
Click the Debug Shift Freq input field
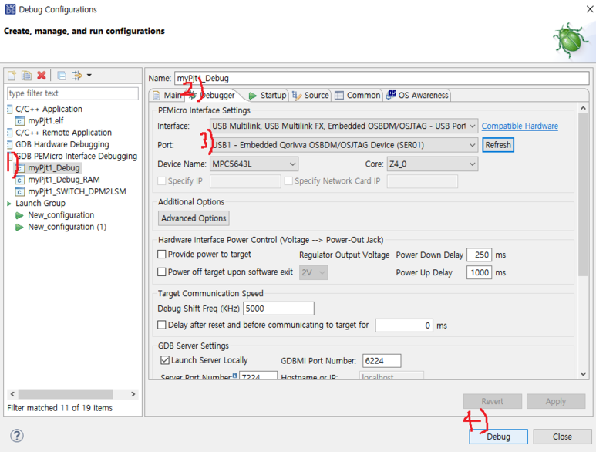pyautogui.click(x=278, y=309)
